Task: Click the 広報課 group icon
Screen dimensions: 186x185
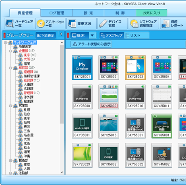Action: [21, 89]
